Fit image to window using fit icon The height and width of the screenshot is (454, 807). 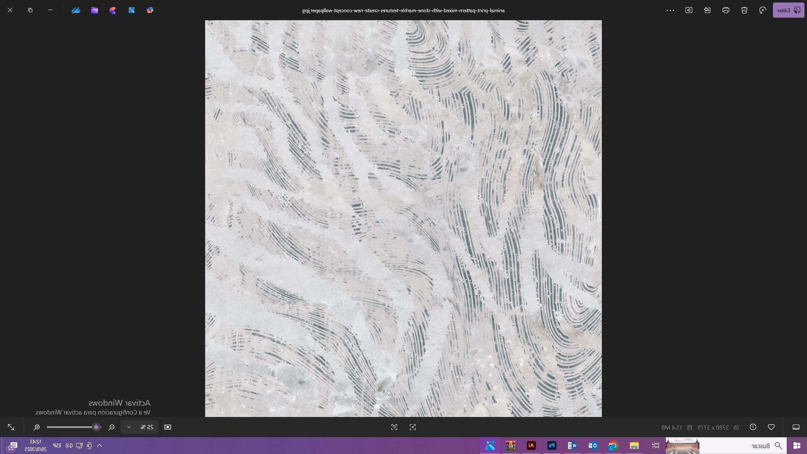click(x=168, y=427)
